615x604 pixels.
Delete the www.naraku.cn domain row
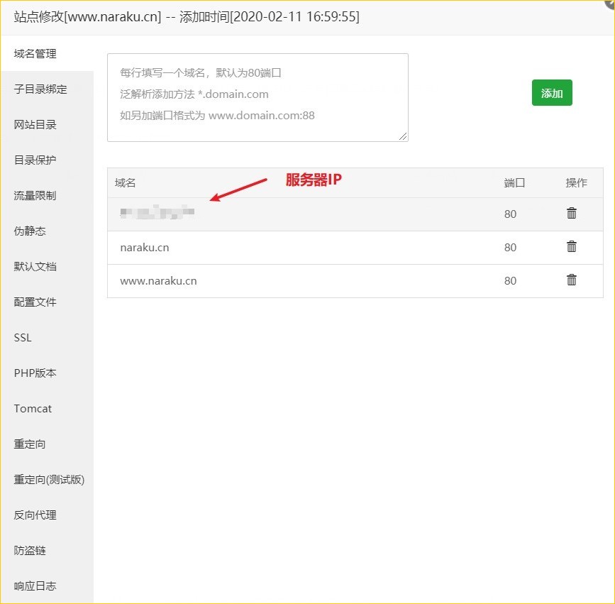pyautogui.click(x=572, y=280)
